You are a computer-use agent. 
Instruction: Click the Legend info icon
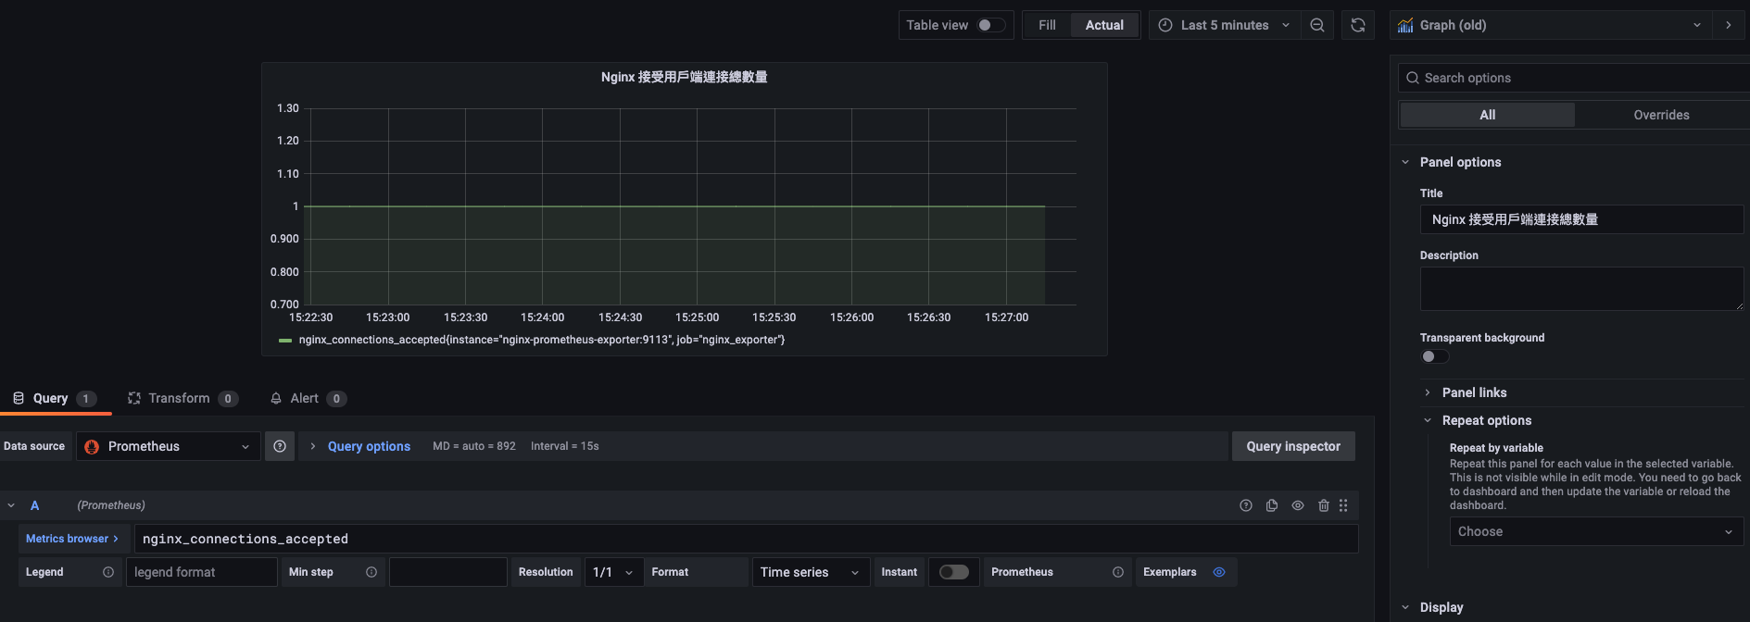point(108,572)
